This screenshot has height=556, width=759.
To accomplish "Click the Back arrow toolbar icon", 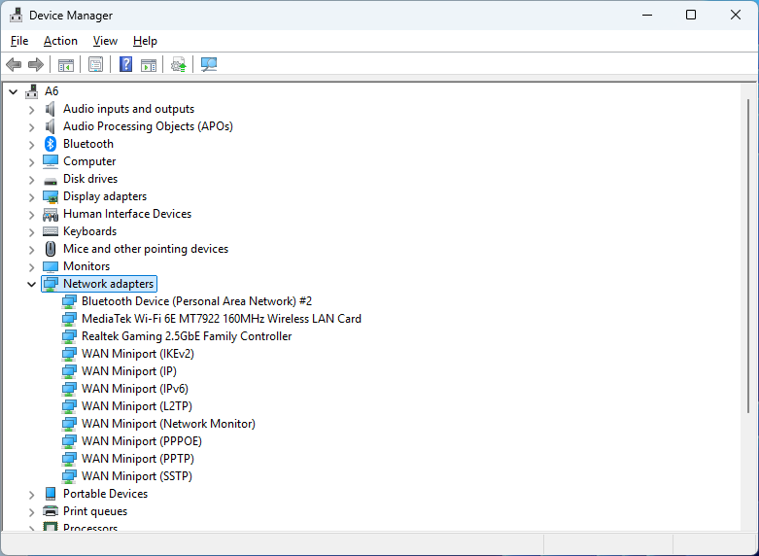I will coord(14,64).
